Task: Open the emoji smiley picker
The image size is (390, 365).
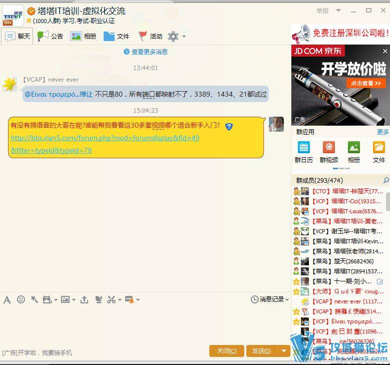Action: click(21, 299)
